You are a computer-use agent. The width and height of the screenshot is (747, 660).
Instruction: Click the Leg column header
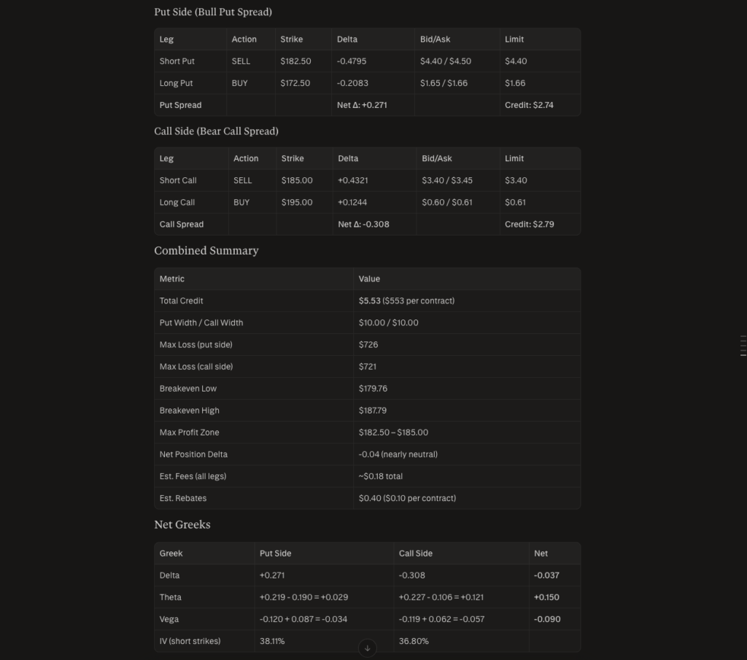pyautogui.click(x=166, y=39)
